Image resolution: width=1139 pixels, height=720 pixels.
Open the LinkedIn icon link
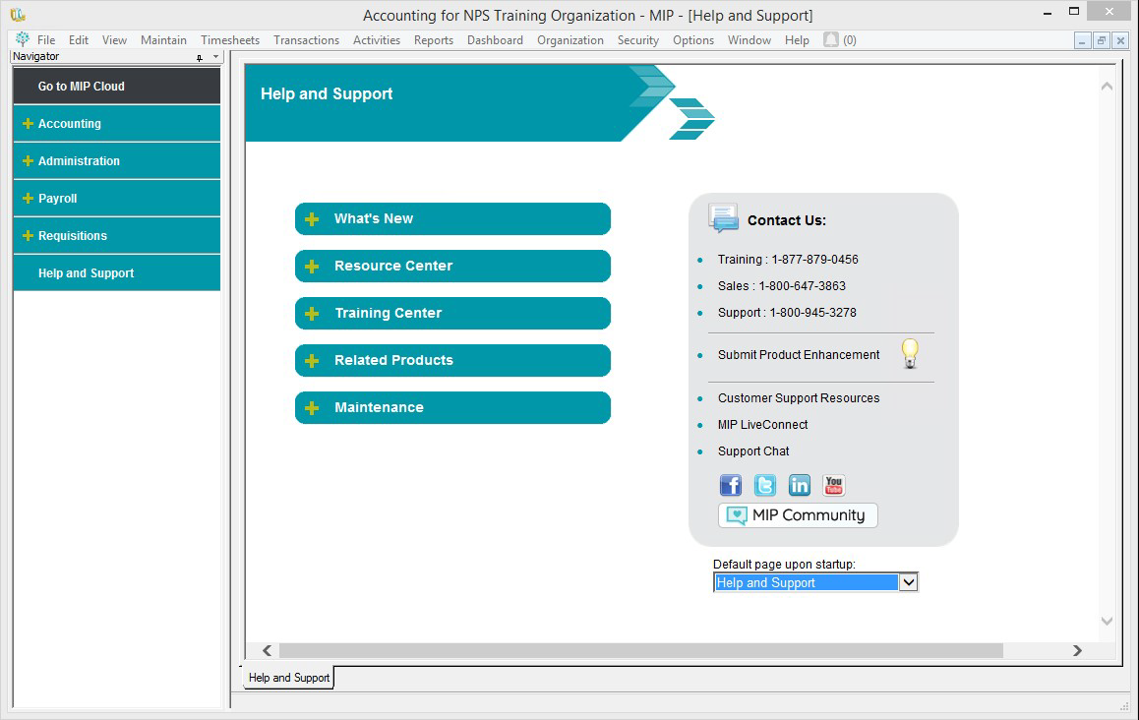click(x=799, y=485)
